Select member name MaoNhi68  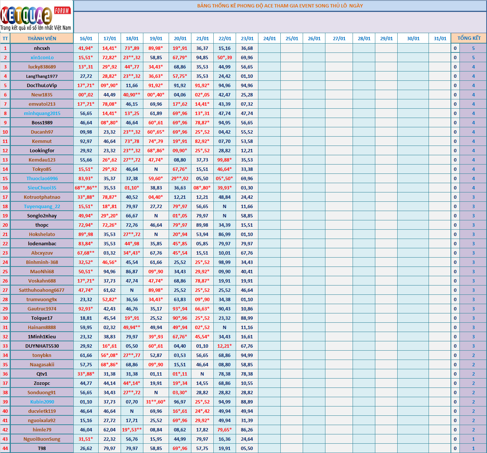coord(42,271)
